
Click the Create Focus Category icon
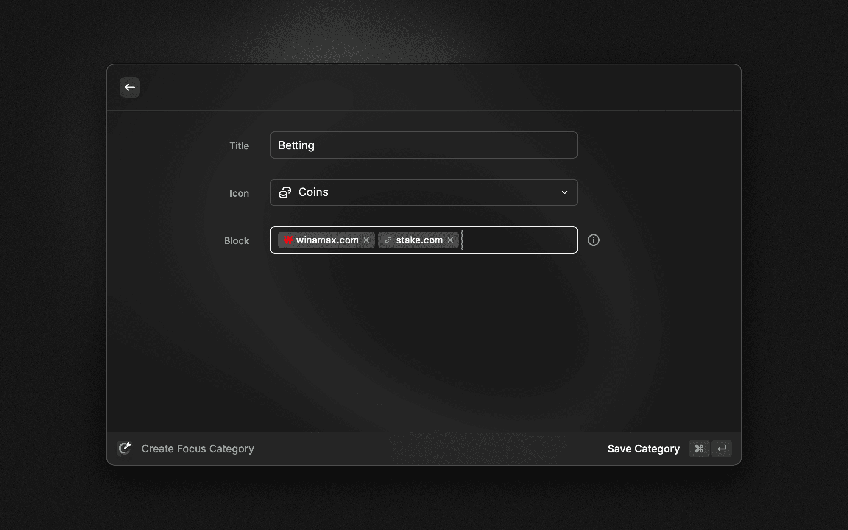pyautogui.click(x=124, y=449)
